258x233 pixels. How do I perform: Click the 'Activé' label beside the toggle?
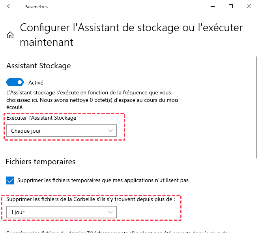pyautogui.click(x=36, y=83)
